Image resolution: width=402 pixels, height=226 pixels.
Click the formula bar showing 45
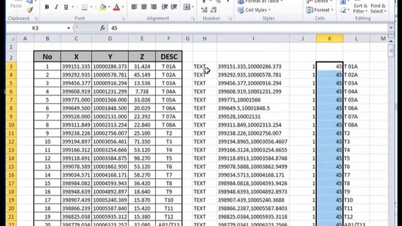click(x=247, y=28)
